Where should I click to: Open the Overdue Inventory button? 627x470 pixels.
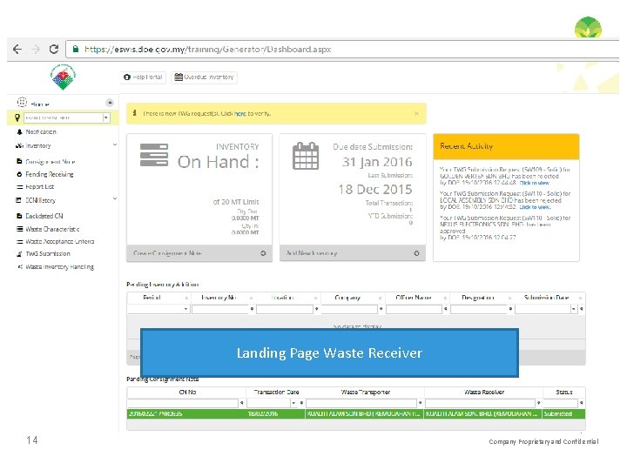(204, 77)
